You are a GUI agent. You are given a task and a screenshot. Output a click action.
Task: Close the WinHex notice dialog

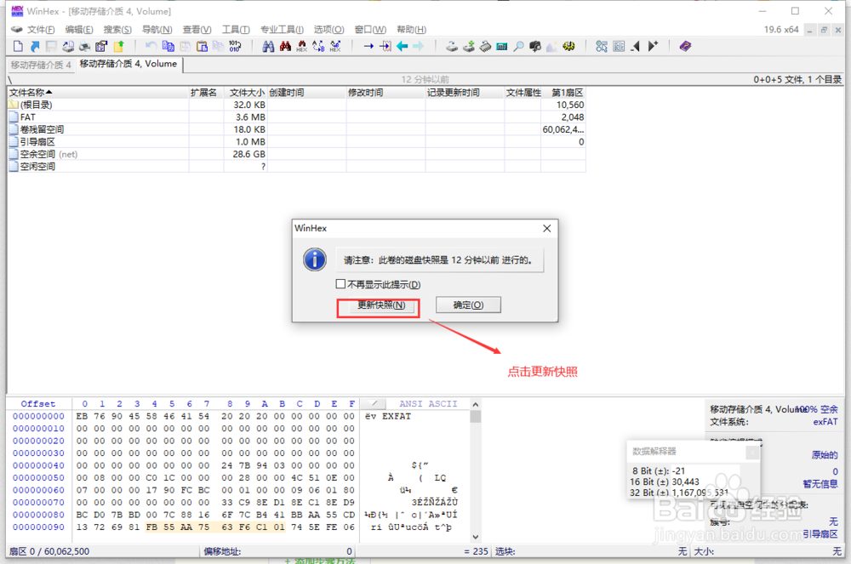546,228
